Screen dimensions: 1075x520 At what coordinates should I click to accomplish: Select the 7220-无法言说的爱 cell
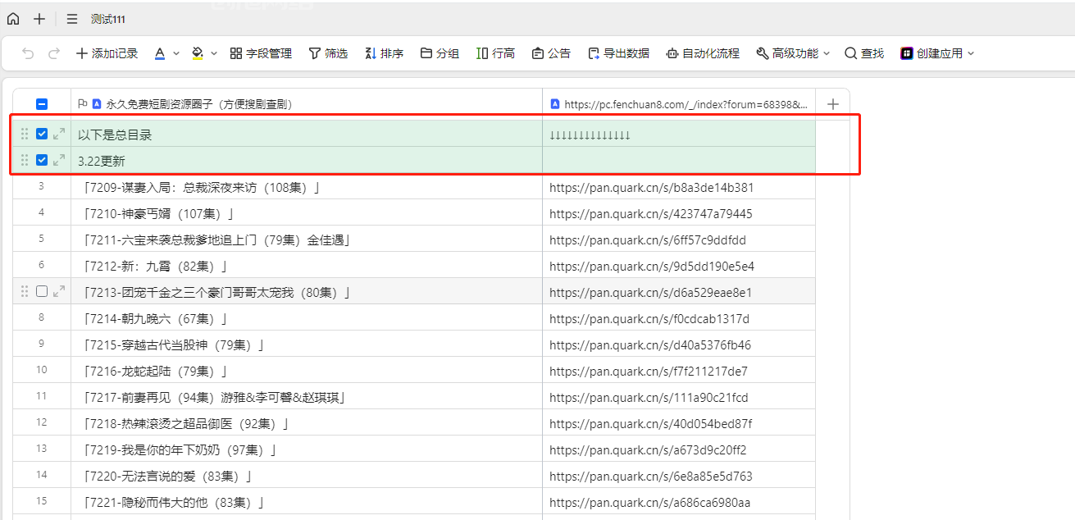coord(307,475)
